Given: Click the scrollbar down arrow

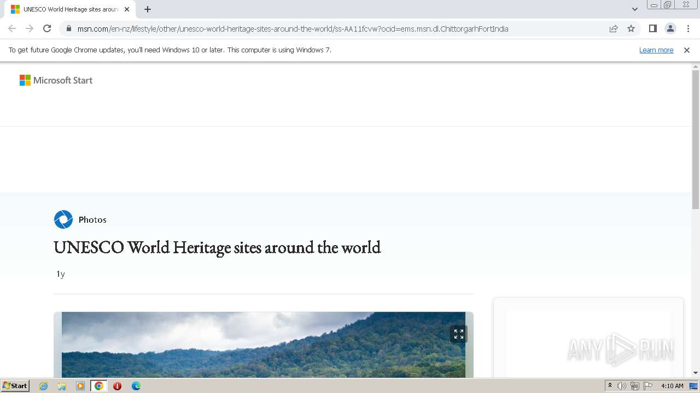Looking at the screenshot, I should click(x=696, y=373).
